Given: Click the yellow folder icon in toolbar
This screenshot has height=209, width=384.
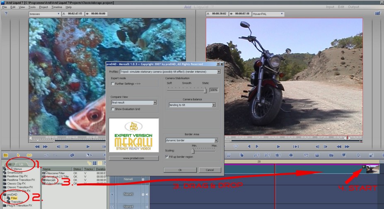Looking at the screenshot, I should pos(6,155).
